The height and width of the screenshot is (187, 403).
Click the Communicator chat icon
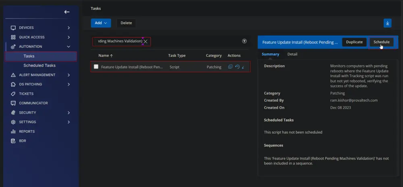(13, 103)
